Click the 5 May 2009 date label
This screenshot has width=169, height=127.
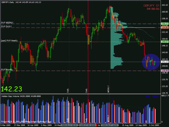point(46,125)
